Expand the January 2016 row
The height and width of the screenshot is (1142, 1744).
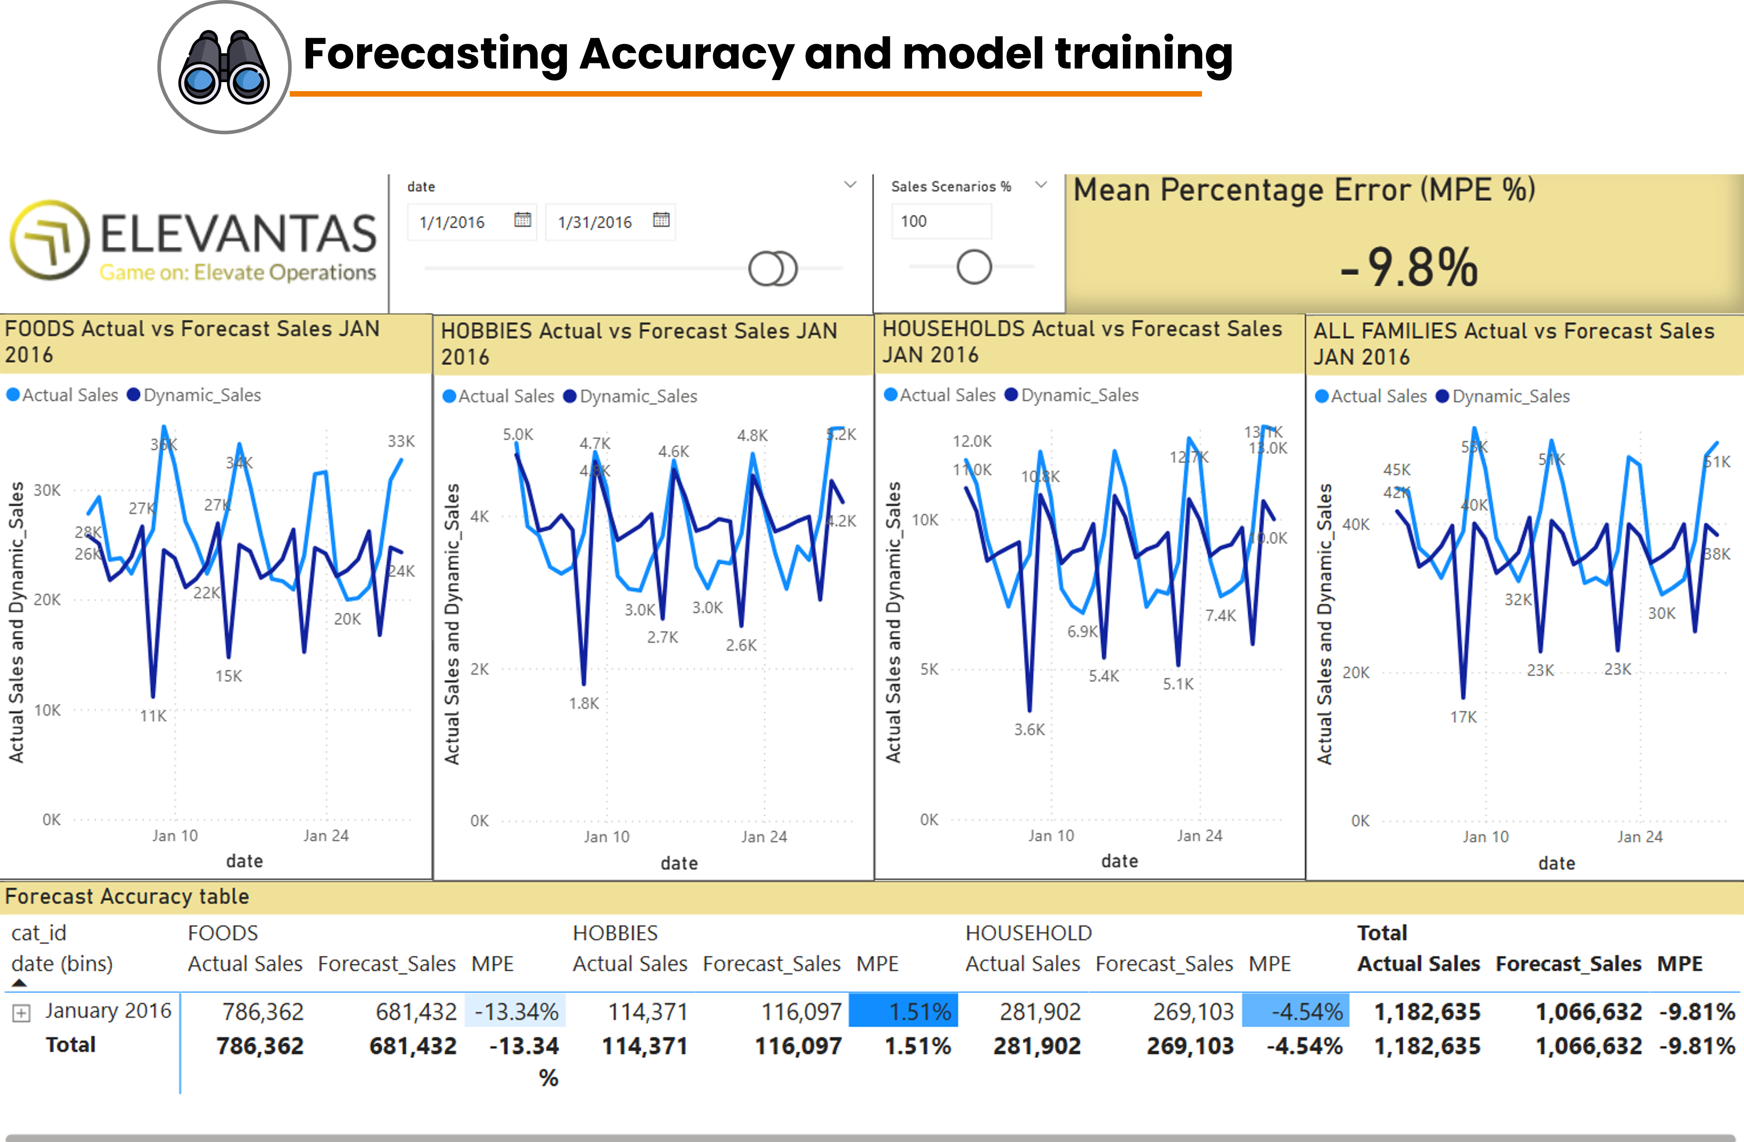pos(22,1013)
